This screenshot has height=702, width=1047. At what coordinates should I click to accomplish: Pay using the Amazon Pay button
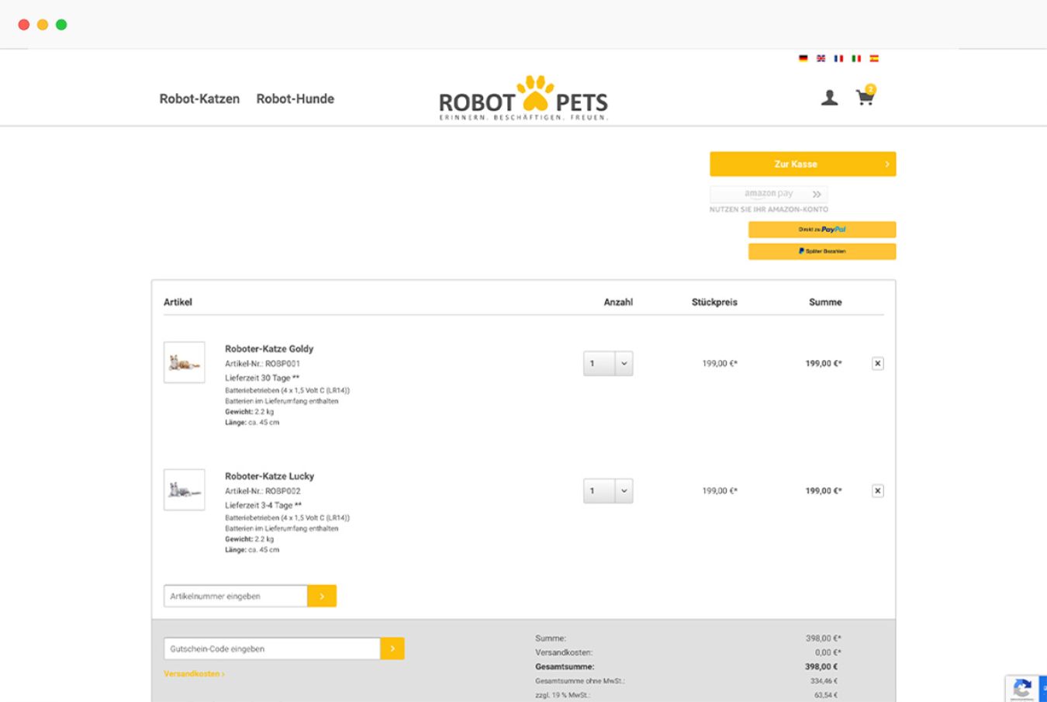(768, 194)
